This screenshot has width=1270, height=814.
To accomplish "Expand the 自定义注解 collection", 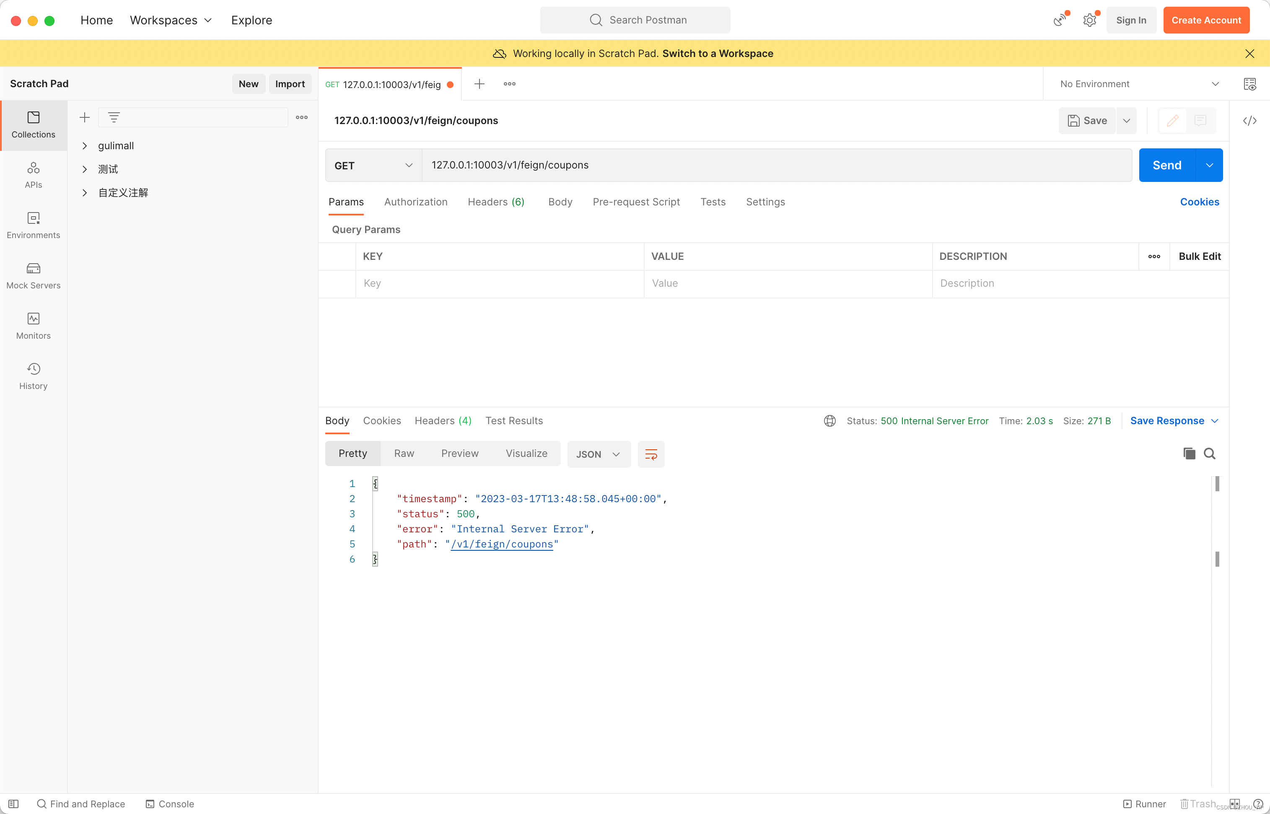I will [x=85, y=193].
